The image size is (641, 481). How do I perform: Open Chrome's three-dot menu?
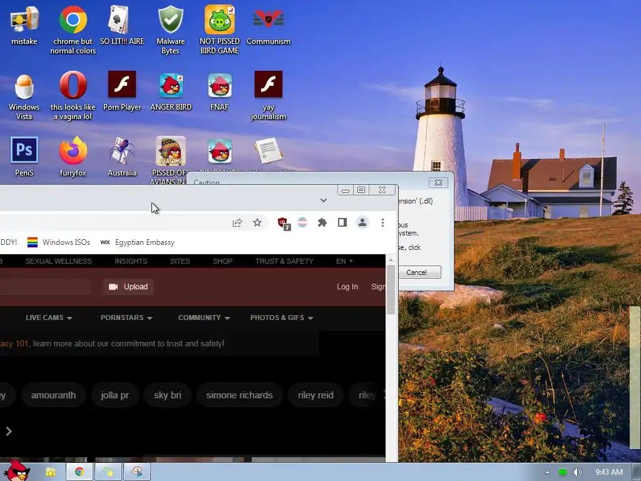(382, 222)
